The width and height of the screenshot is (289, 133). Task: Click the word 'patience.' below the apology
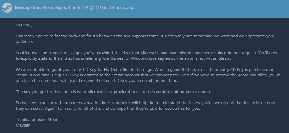coord(24,42)
